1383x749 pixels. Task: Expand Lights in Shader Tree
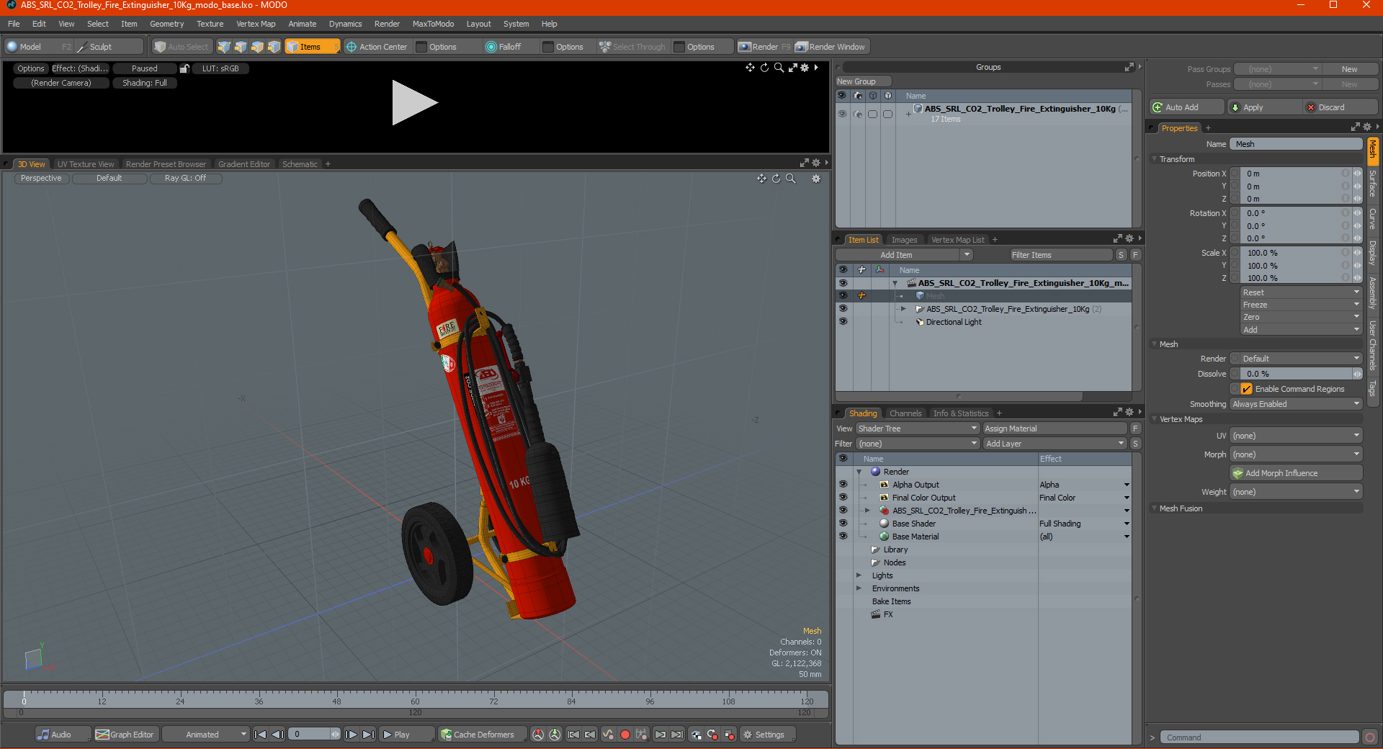pos(859,575)
